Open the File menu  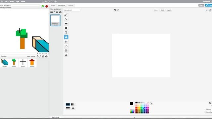tap(6, 2)
